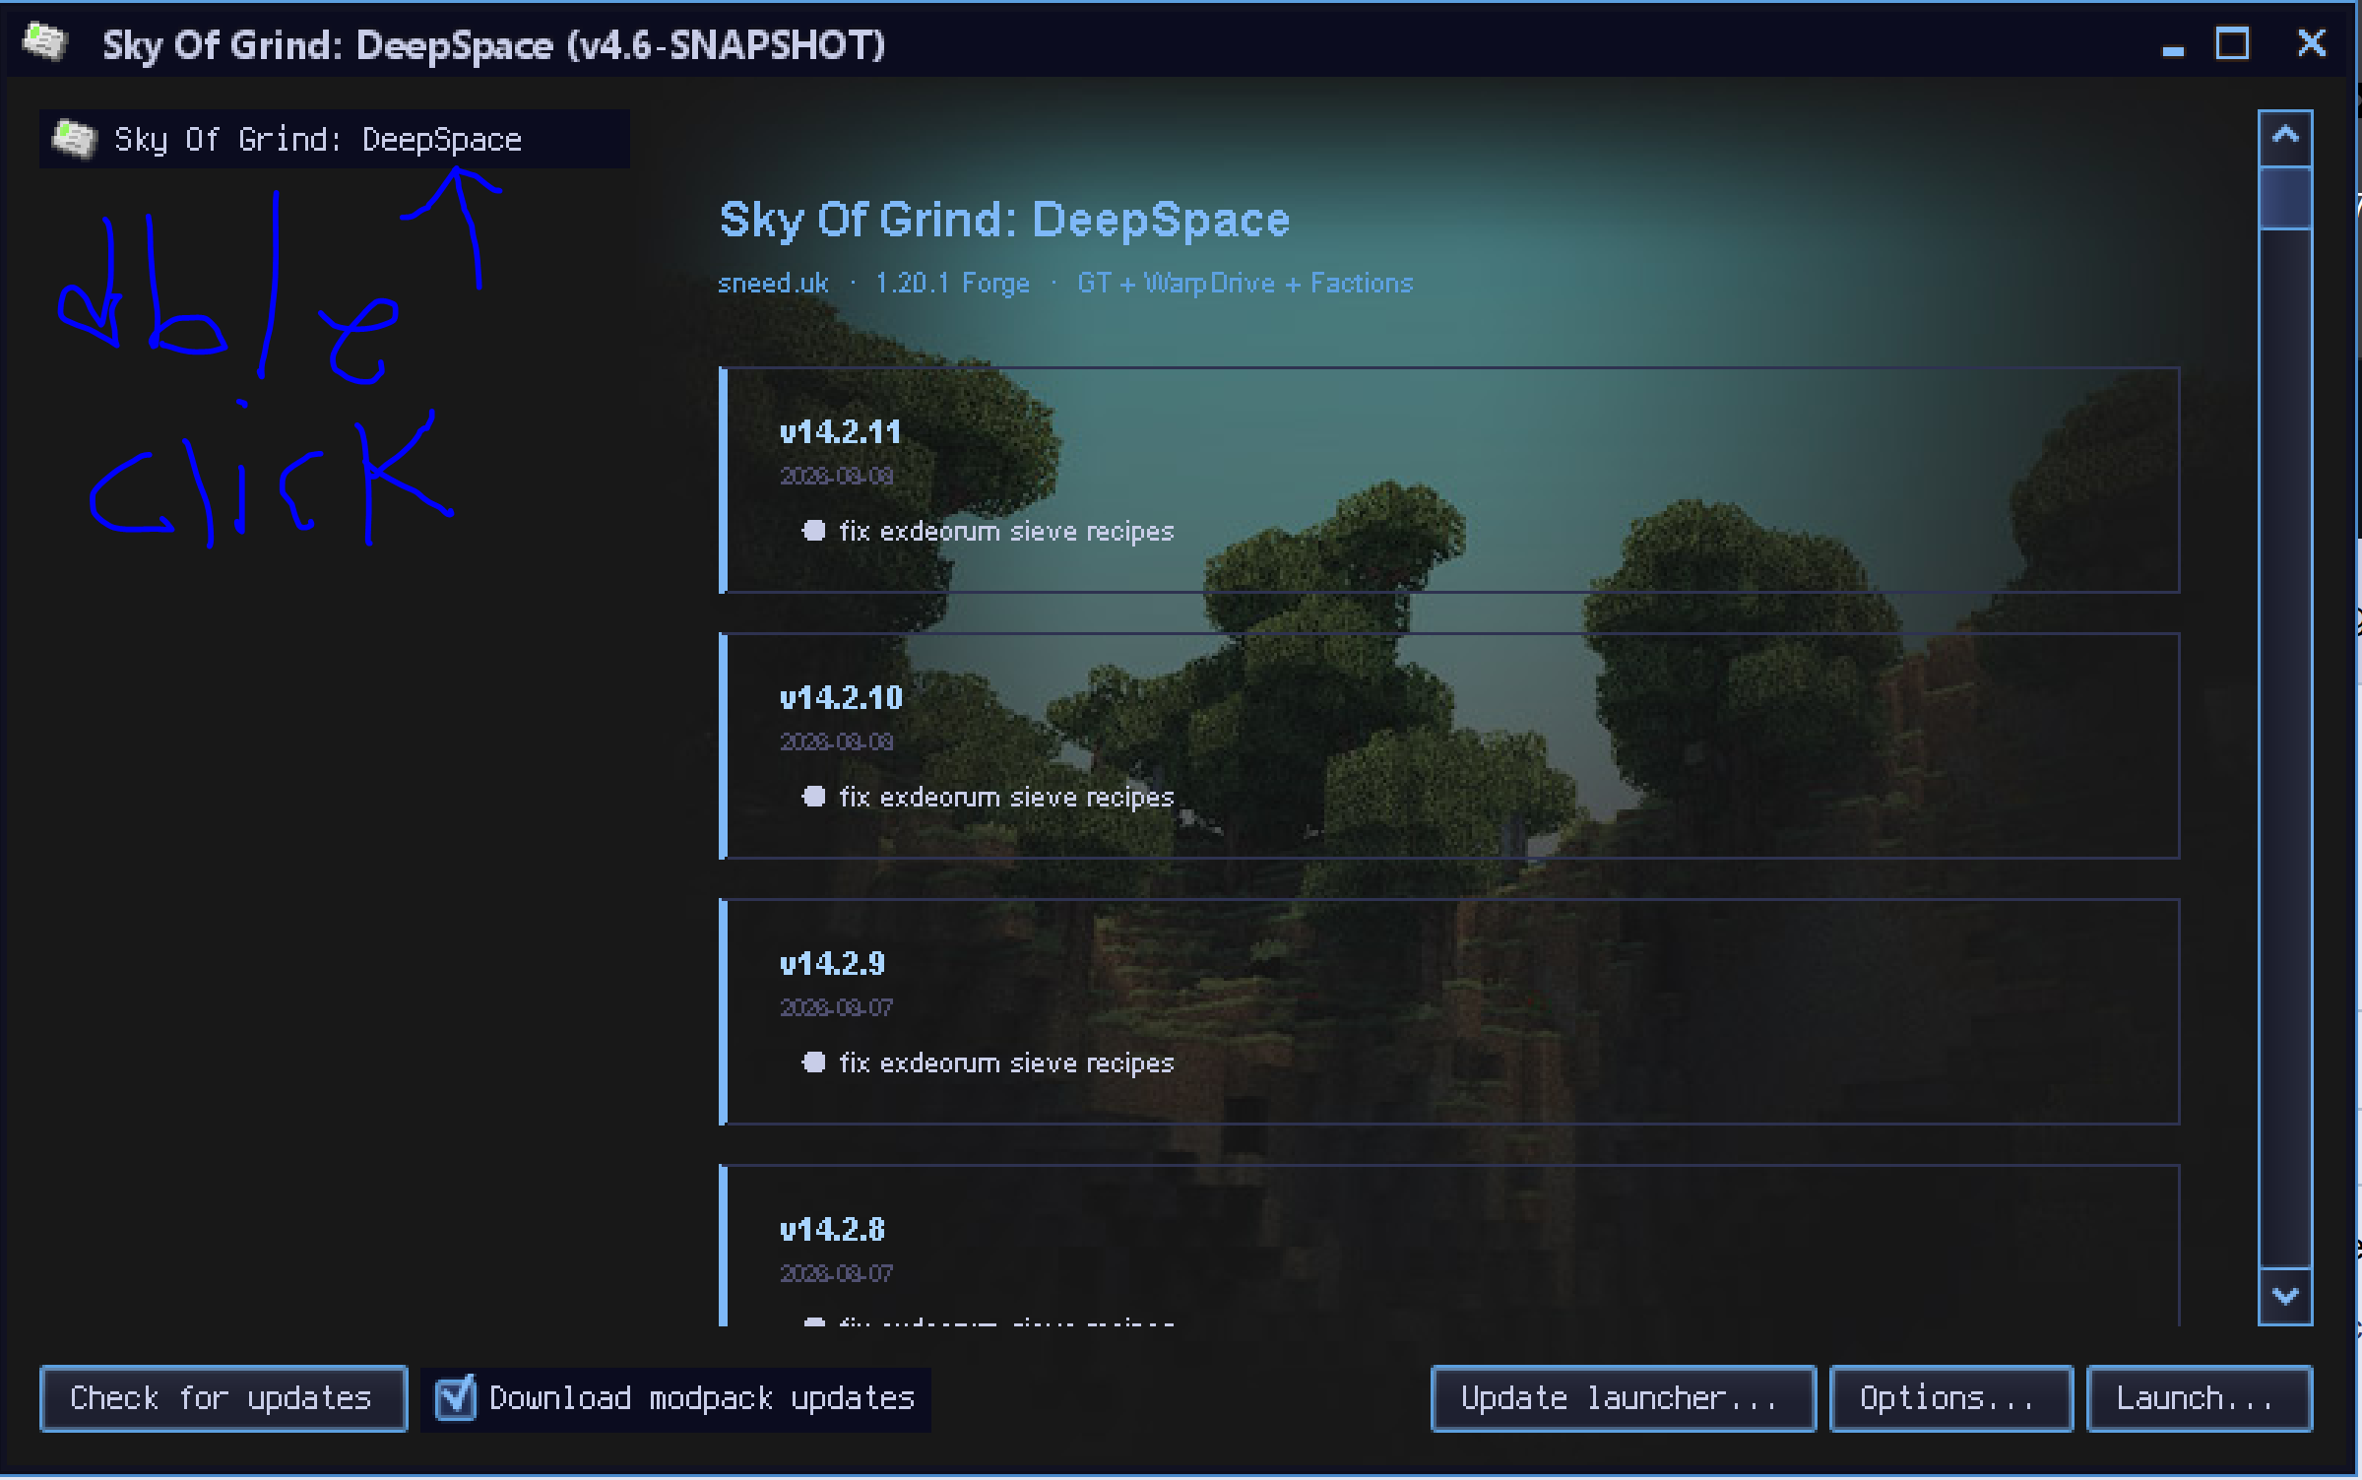
Task: Click the modpack icon beside the DeepSpace entry
Action: click(x=74, y=139)
